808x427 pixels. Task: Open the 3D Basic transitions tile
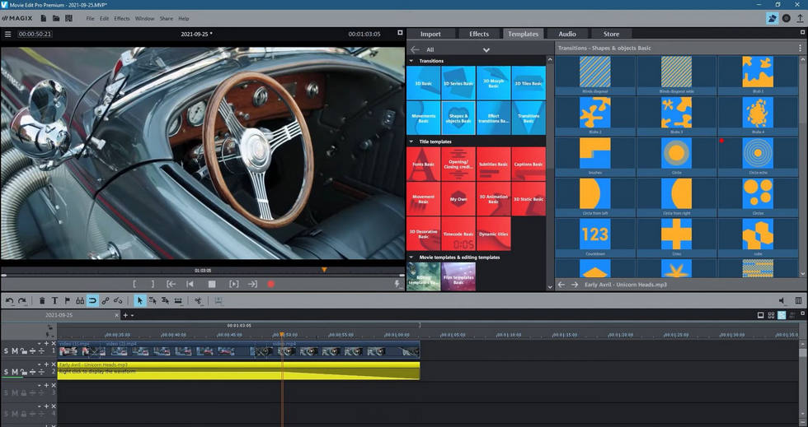[424, 83]
